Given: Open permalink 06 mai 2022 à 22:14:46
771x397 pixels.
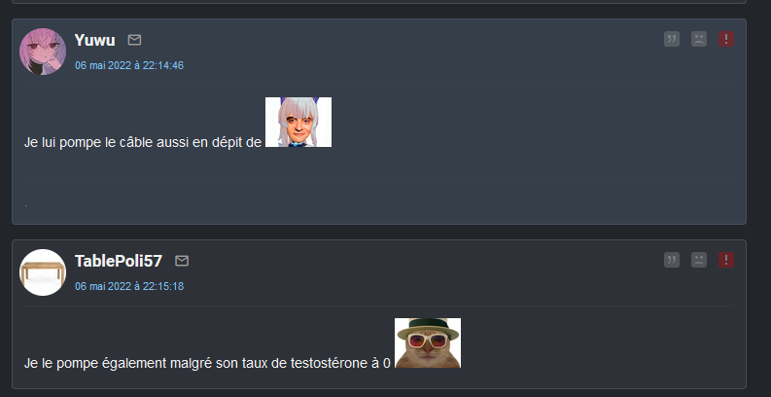Looking at the screenshot, I should click(x=129, y=65).
